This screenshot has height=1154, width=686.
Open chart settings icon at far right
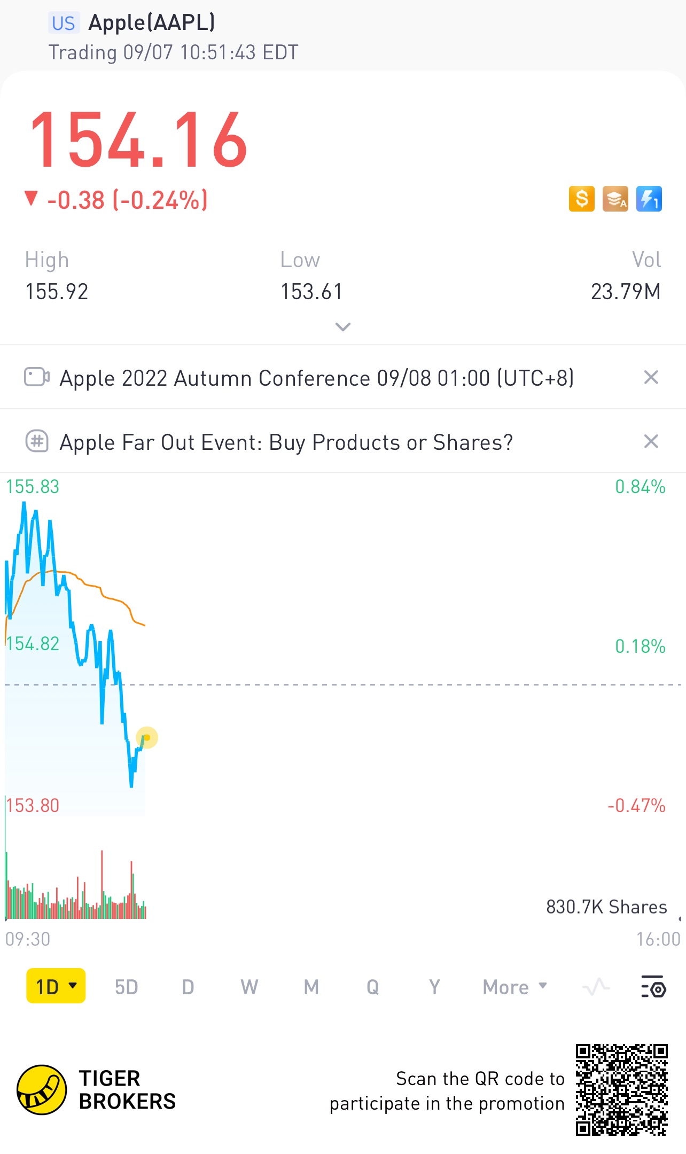pyautogui.click(x=653, y=987)
